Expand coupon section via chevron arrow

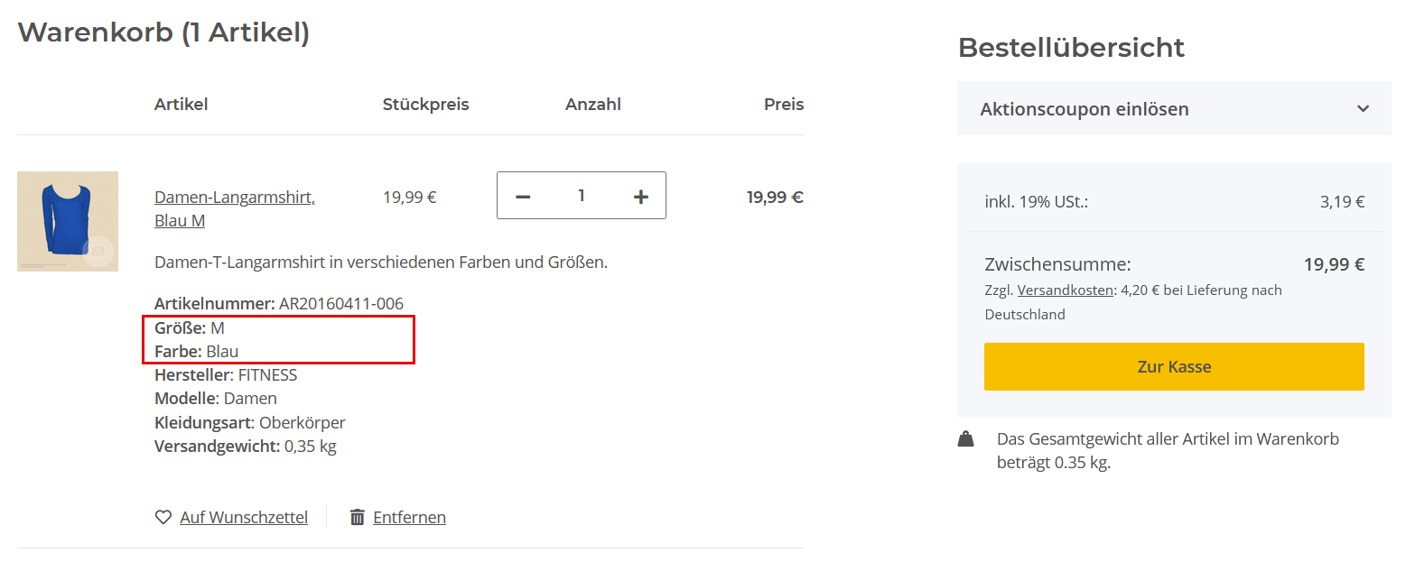coord(1363,109)
